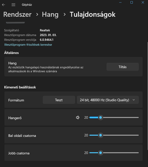Click the Formátum label
This screenshot has width=148, height=167.
pos(16,100)
